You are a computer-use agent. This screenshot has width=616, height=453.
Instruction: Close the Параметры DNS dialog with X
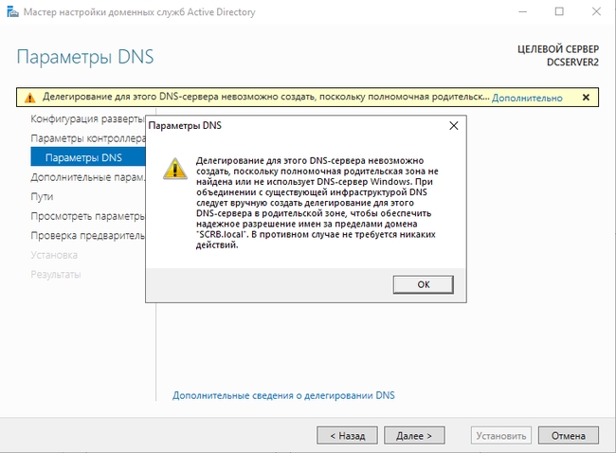click(454, 126)
